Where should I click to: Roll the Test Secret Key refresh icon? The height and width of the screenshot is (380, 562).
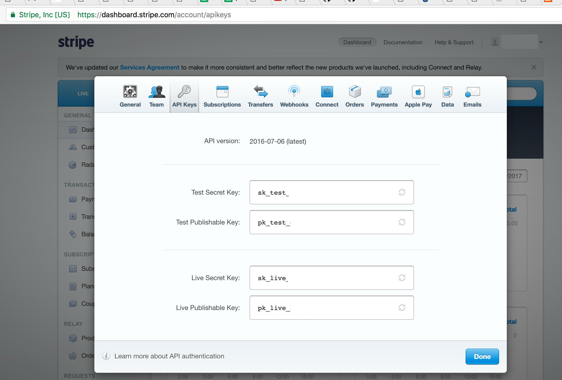pos(402,192)
